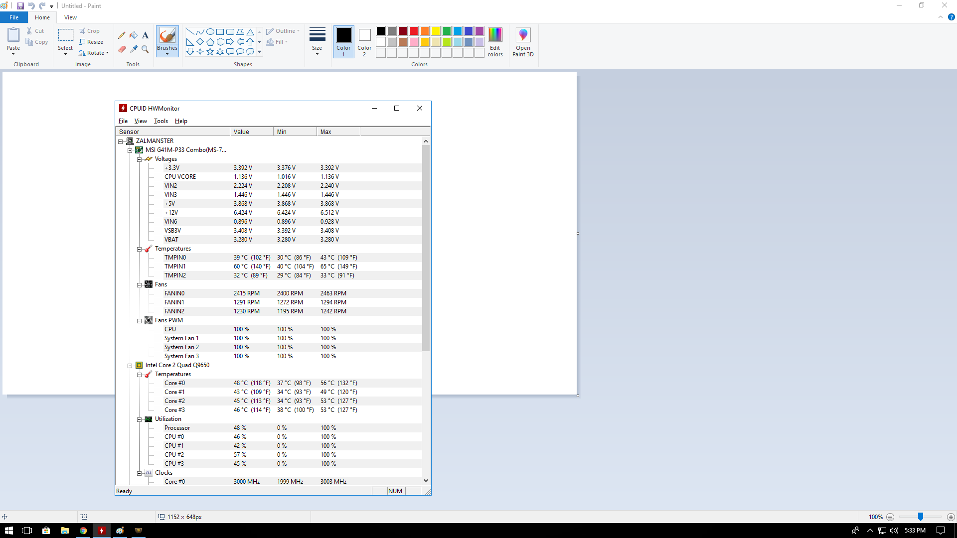Select the Magnifier tool
This screenshot has width=957, height=538.
pos(145,49)
